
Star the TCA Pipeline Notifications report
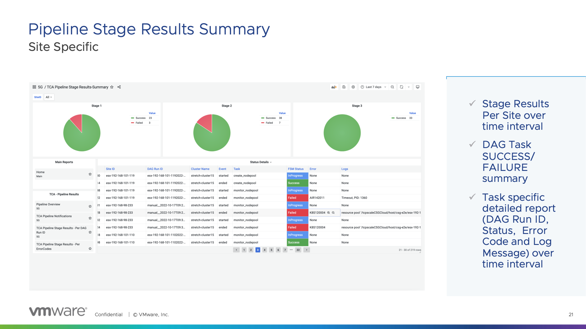[90, 218]
